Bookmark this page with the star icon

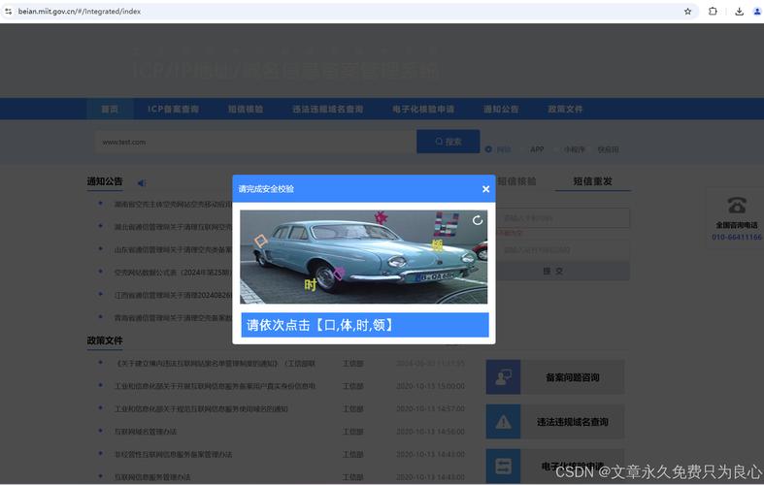click(x=687, y=12)
